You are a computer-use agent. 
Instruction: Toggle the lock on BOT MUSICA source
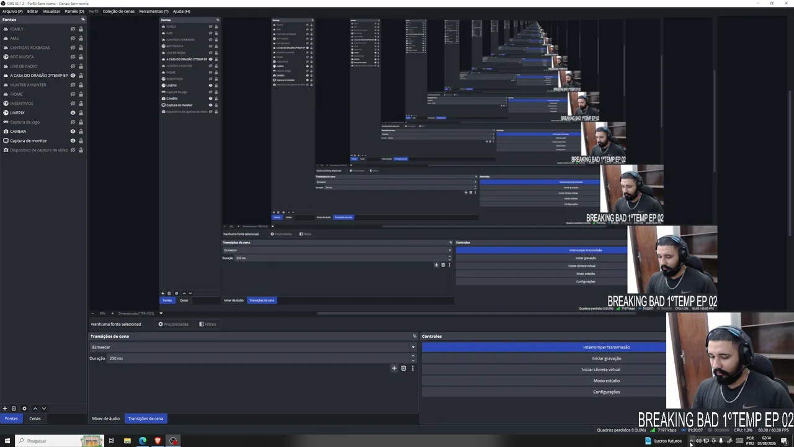(81, 57)
